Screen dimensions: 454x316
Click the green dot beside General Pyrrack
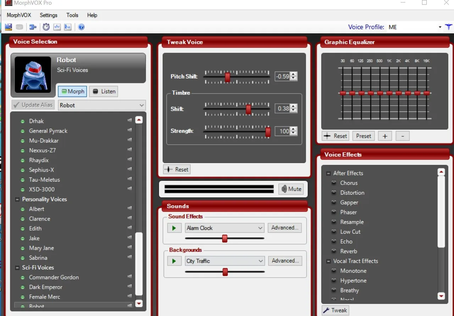click(23, 131)
